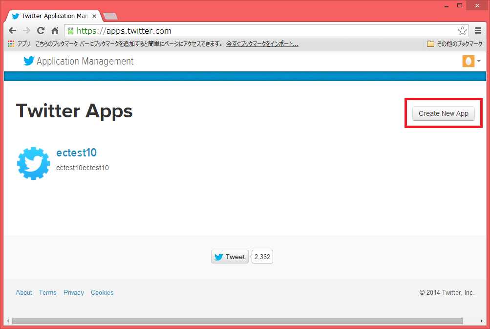The width and height of the screenshot is (490, 329).
Task: Maximize the browser window
Action: pos(460,6)
